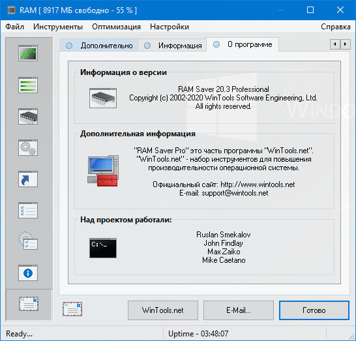Click the Дополнительная информация heading

pos(138,134)
